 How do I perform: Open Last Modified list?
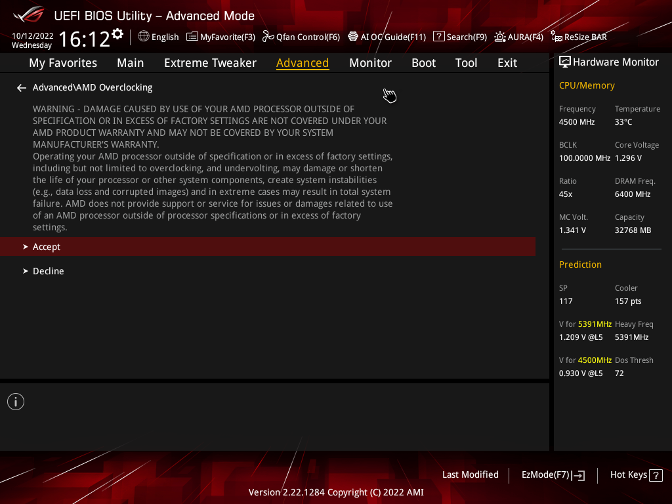click(470, 475)
